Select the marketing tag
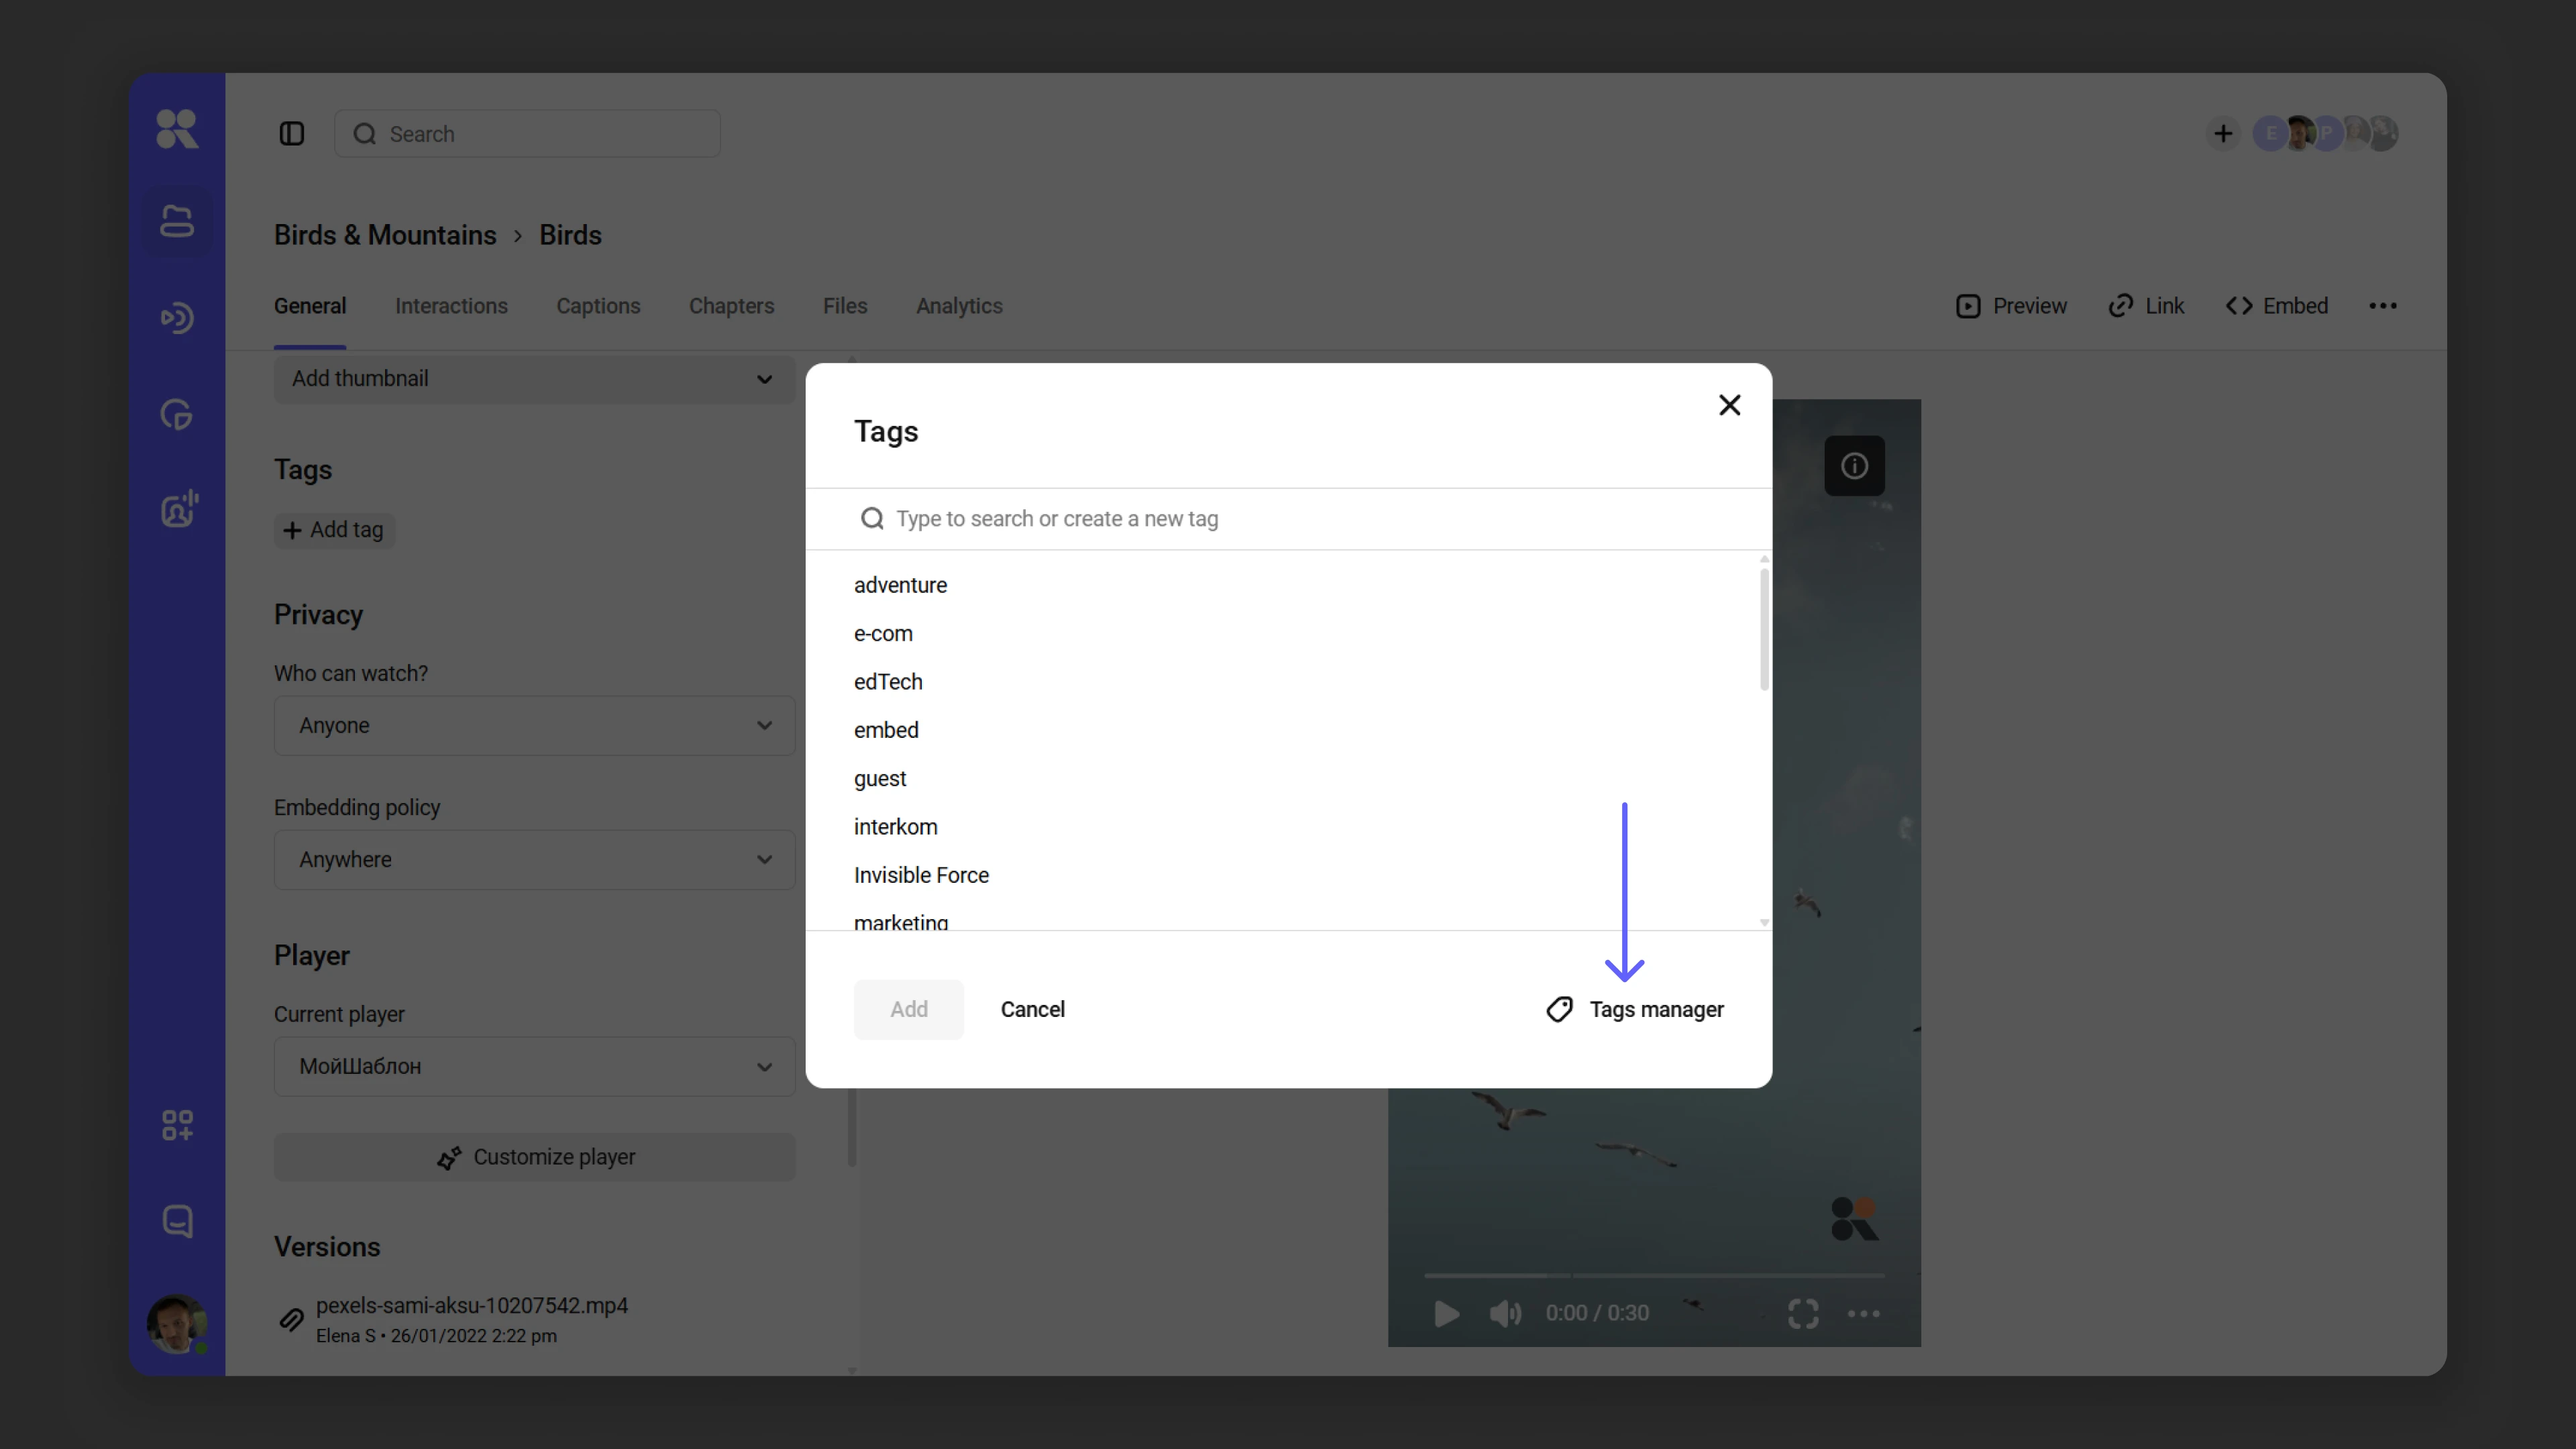 point(901,922)
